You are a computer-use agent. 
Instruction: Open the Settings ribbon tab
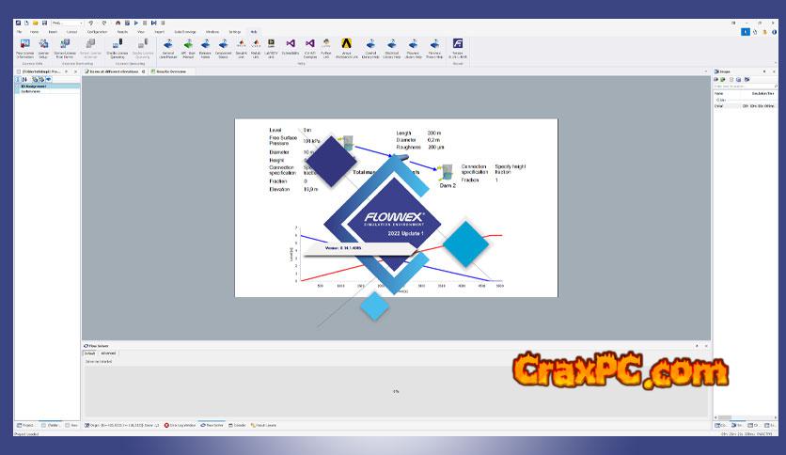pos(235,32)
